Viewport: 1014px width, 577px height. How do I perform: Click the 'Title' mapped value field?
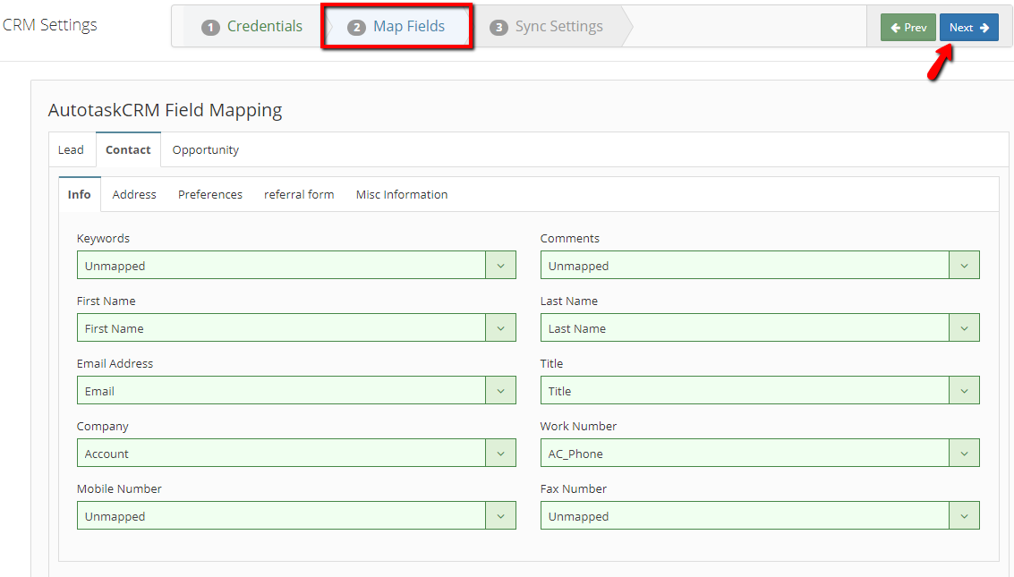tap(745, 390)
